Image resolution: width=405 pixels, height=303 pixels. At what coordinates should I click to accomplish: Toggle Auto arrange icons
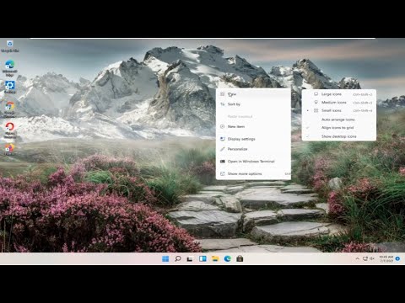point(339,120)
